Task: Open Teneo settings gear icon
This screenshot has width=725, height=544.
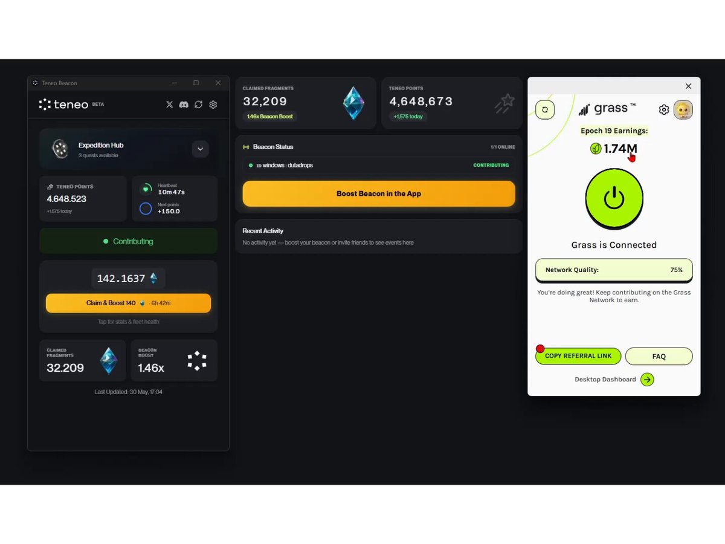Action: [x=213, y=105]
